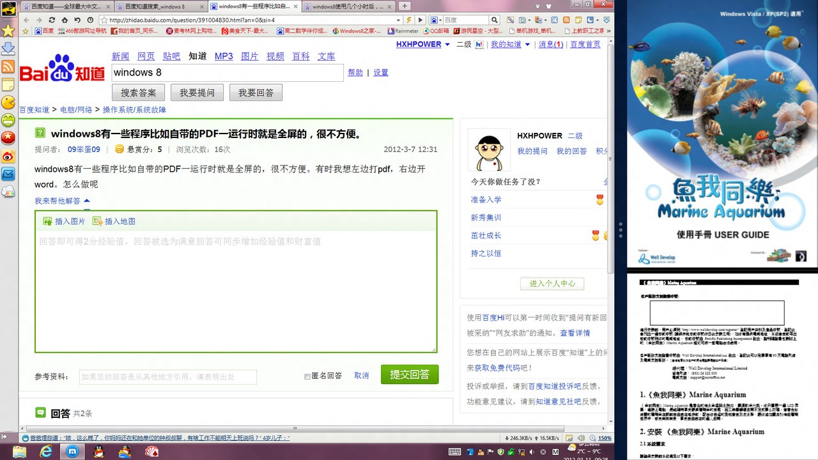Viewport: 818px width, 460px height.
Task: Expand the 我的知道 dropdown arrow
Action: (527, 45)
